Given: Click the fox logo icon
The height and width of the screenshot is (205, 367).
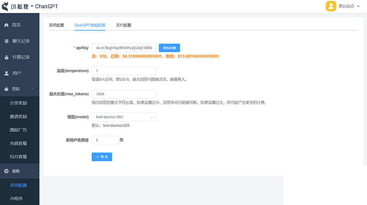Looking at the screenshot, I should click(x=5, y=6).
